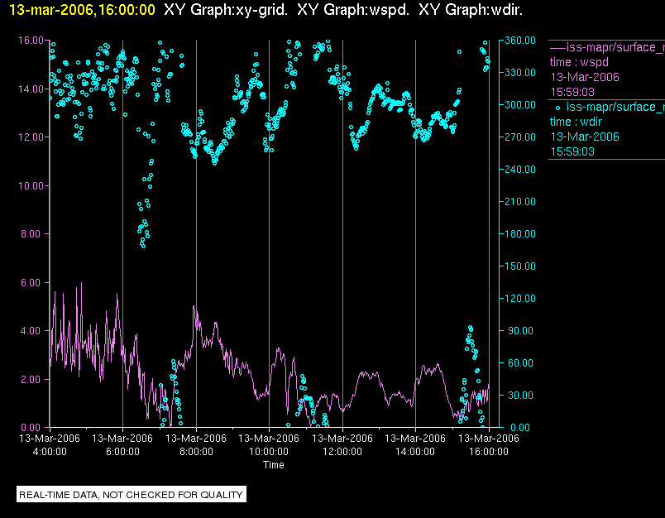Click the pink 12.00 left-axis value
This screenshot has height=518, width=665.
point(31,137)
